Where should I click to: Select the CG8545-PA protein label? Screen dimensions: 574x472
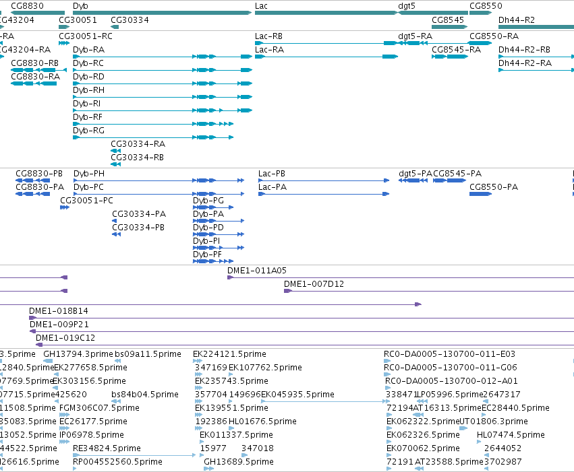click(457, 174)
